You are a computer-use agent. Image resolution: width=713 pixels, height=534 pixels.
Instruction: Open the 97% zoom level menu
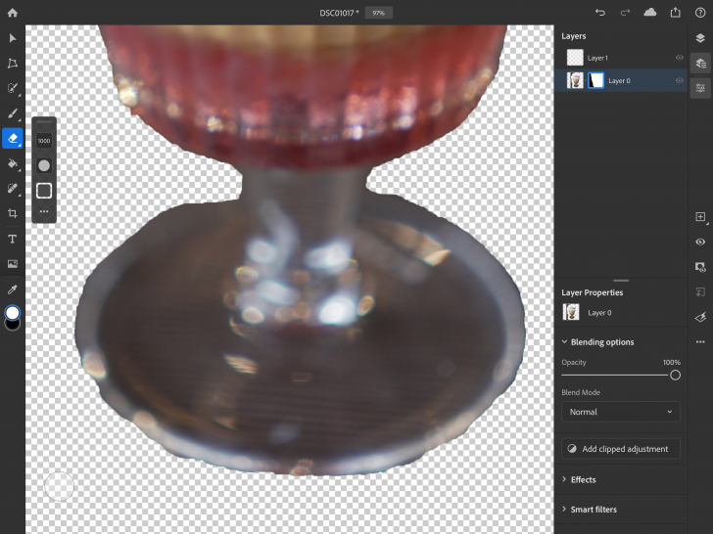[x=378, y=13]
